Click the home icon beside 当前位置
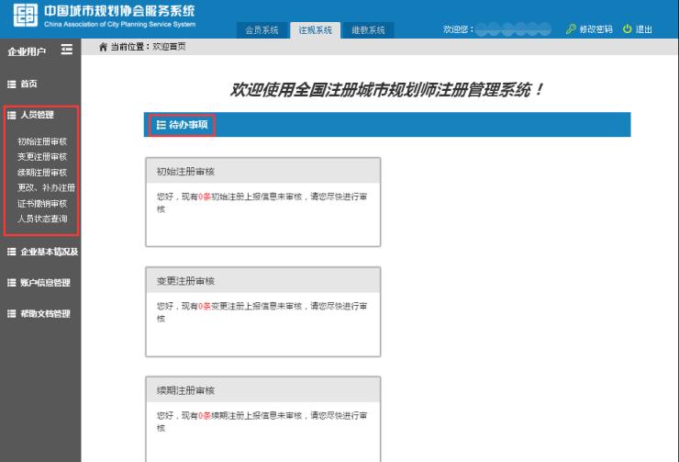Viewport: 679px width, 462px height. click(103, 47)
